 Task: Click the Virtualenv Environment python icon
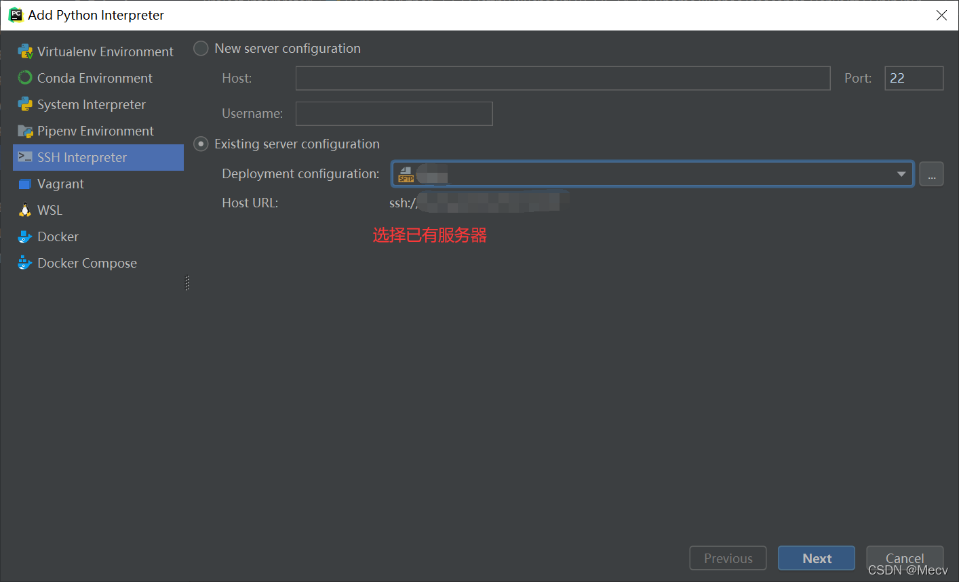(25, 51)
